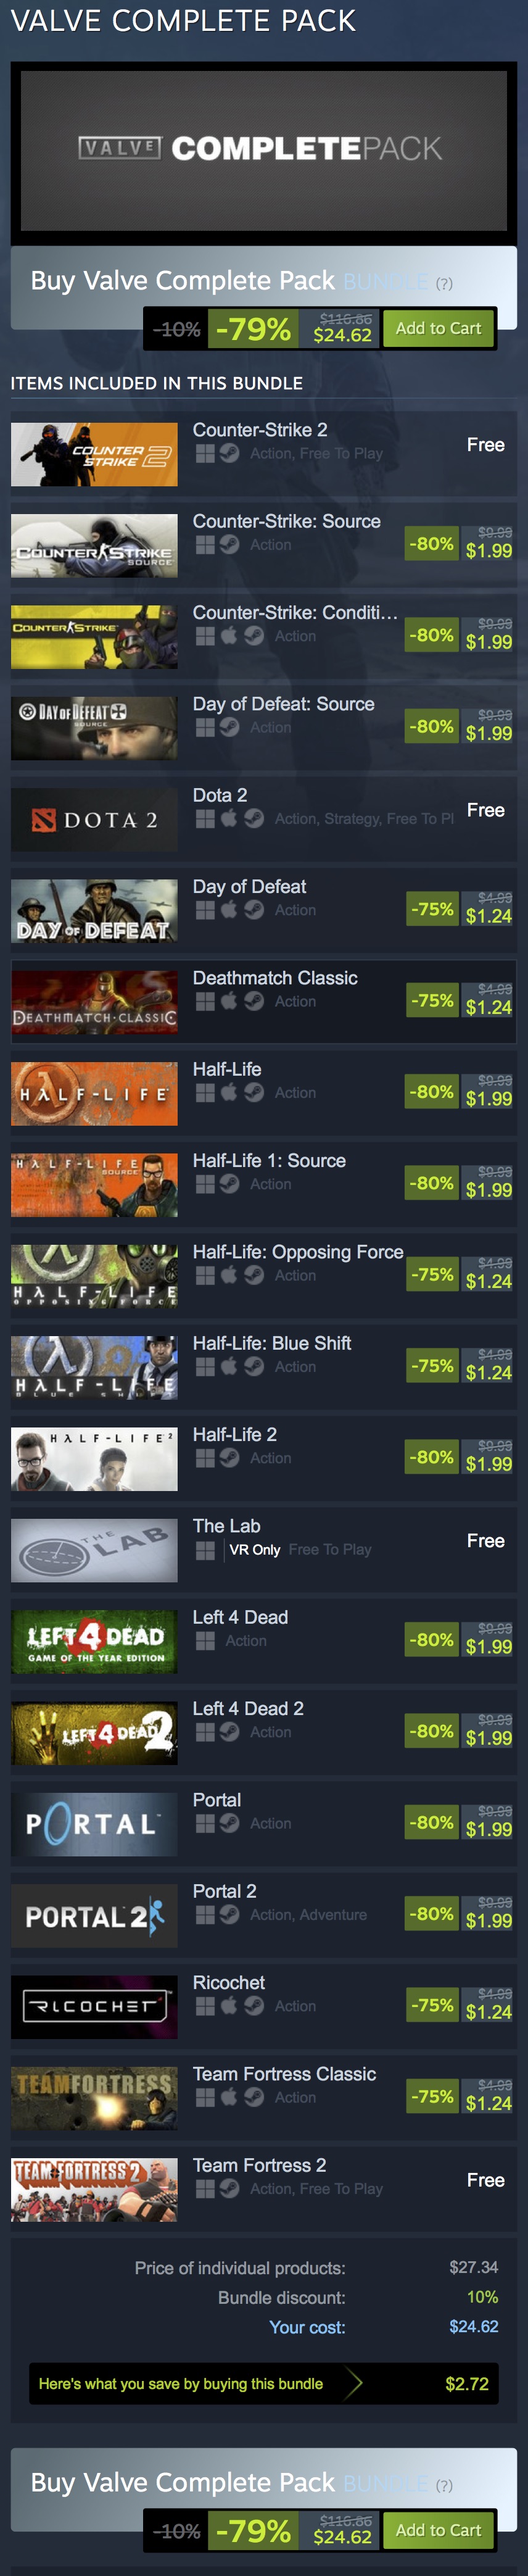Click the top Add to Cart button
Screen dimensions: 528x2576
tap(438, 328)
